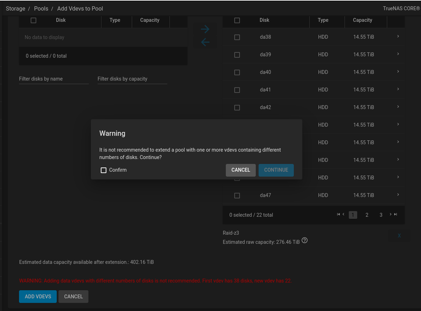Select the da38 disk checkbox
The height and width of the screenshot is (311, 421).
[x=237, y=37]
